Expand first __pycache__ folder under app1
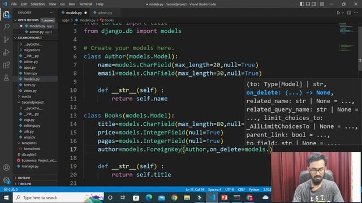 click(x=33, y=44)
